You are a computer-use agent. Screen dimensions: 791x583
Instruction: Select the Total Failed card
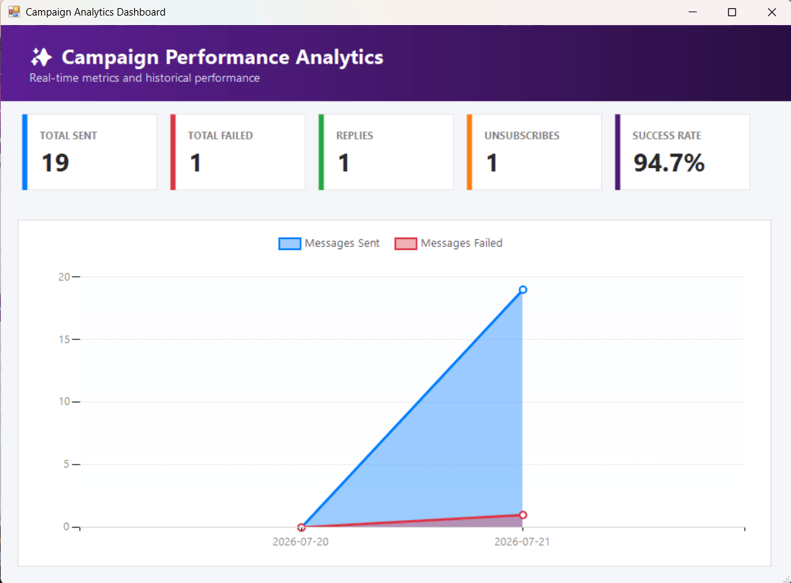[x=238, y=152]
